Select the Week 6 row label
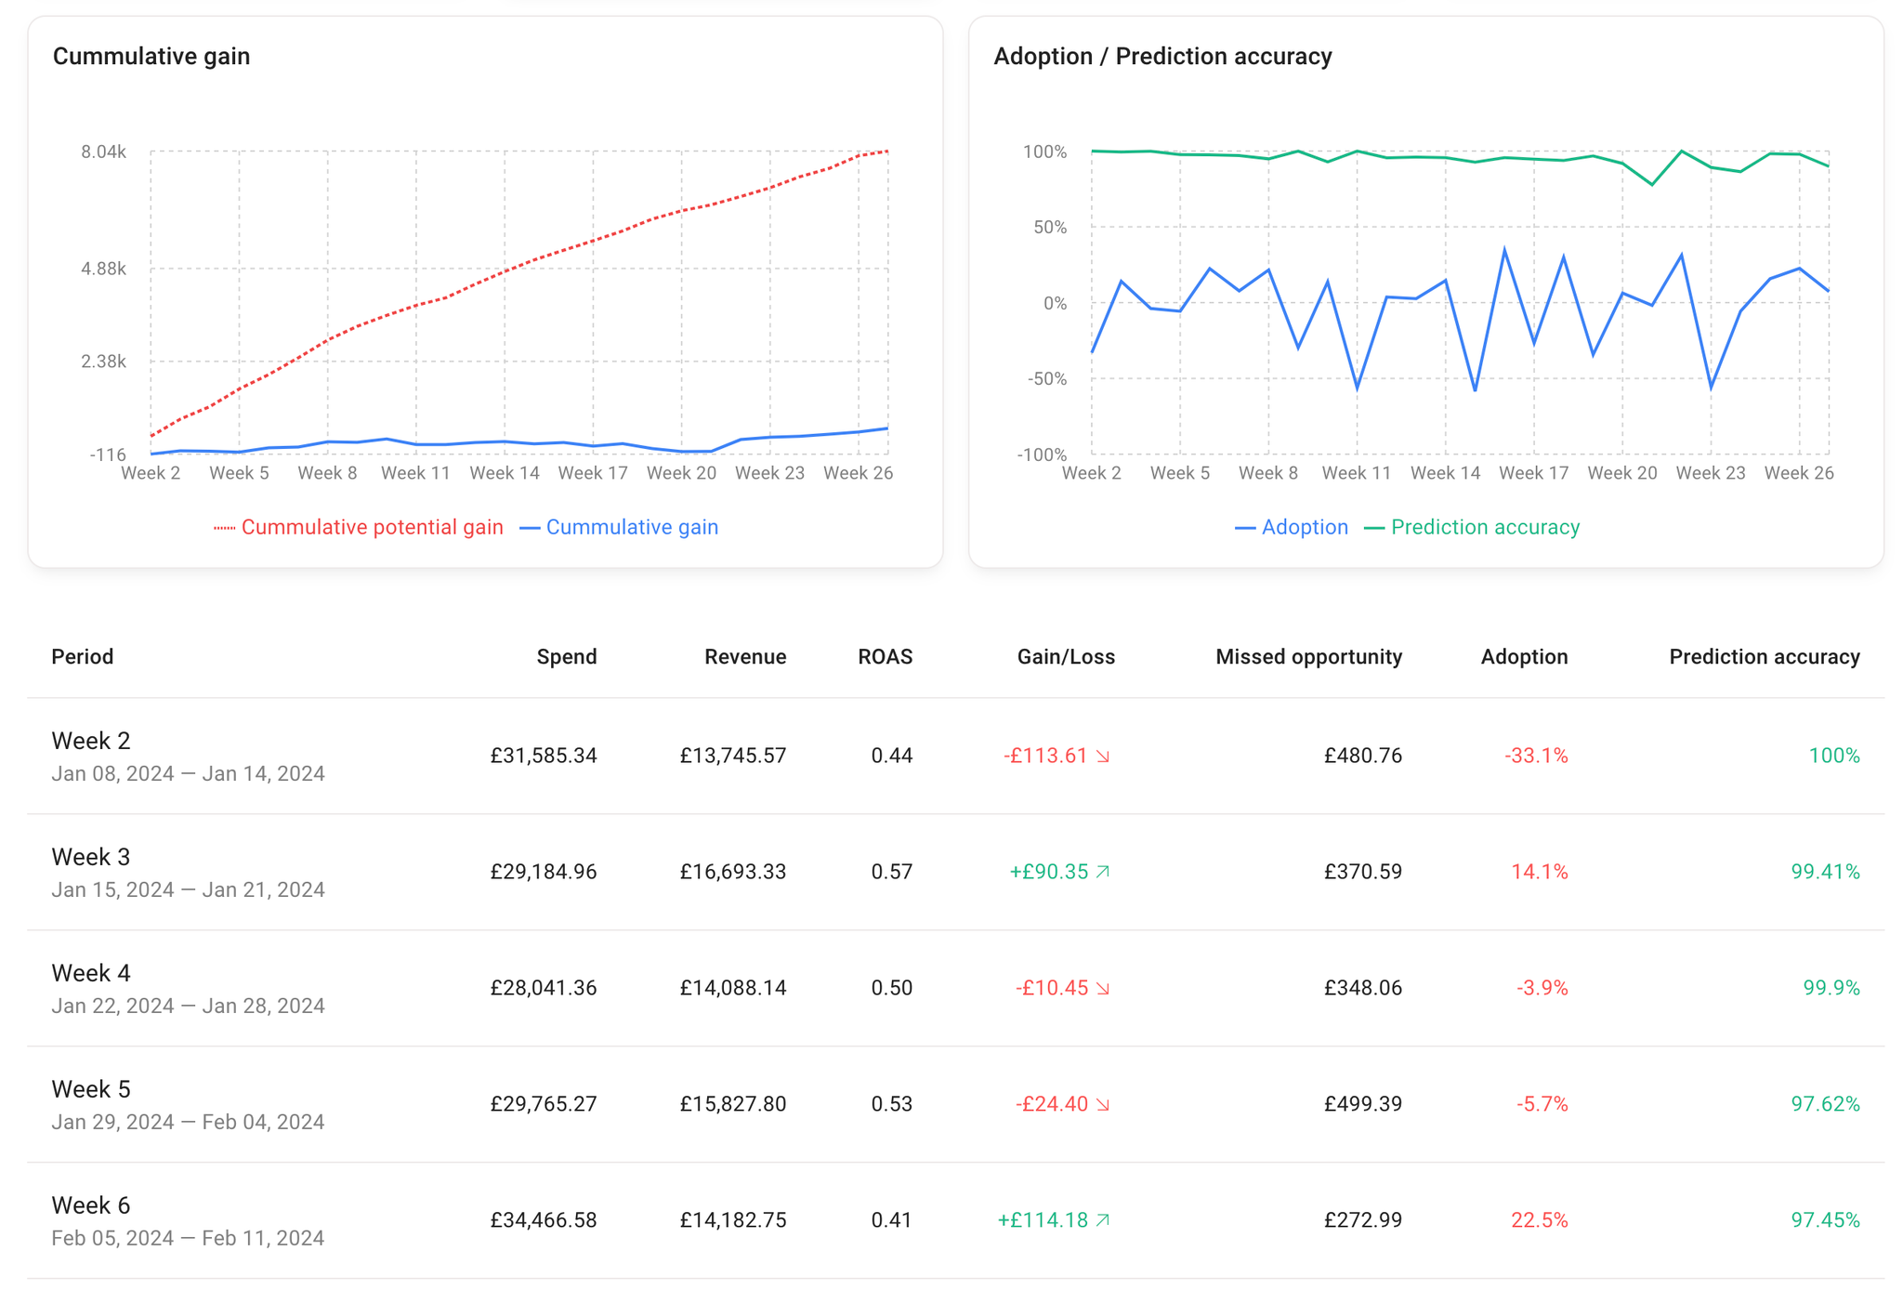 click(x=91, y=1205)
